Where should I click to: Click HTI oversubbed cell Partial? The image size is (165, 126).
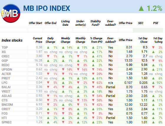pyautogui.click(x=110, y=118)
